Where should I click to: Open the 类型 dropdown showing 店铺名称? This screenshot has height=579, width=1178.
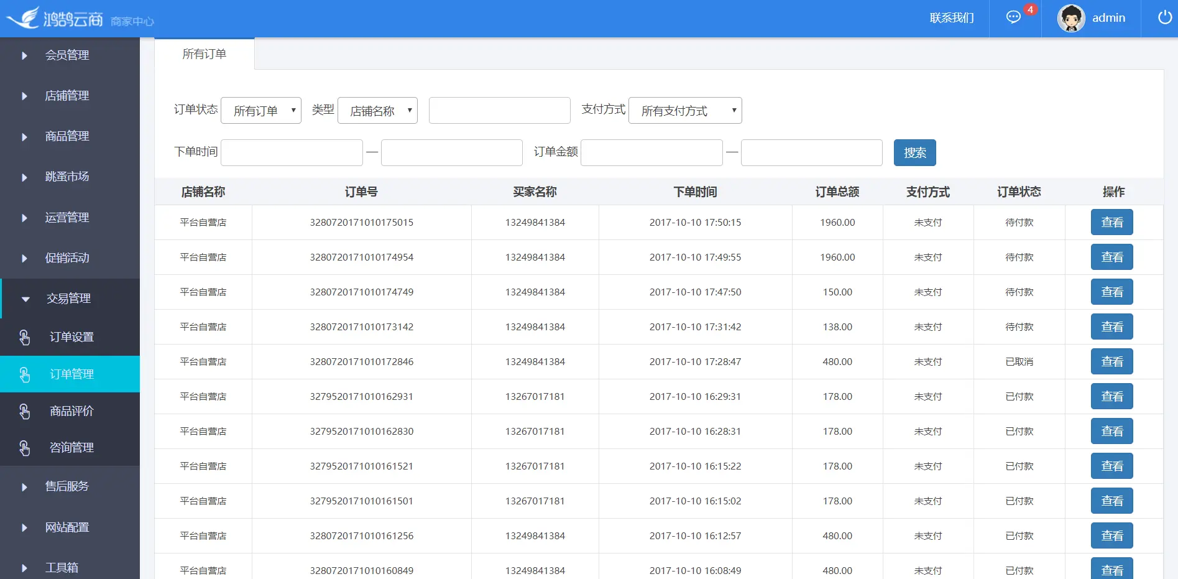click(377, 111)
